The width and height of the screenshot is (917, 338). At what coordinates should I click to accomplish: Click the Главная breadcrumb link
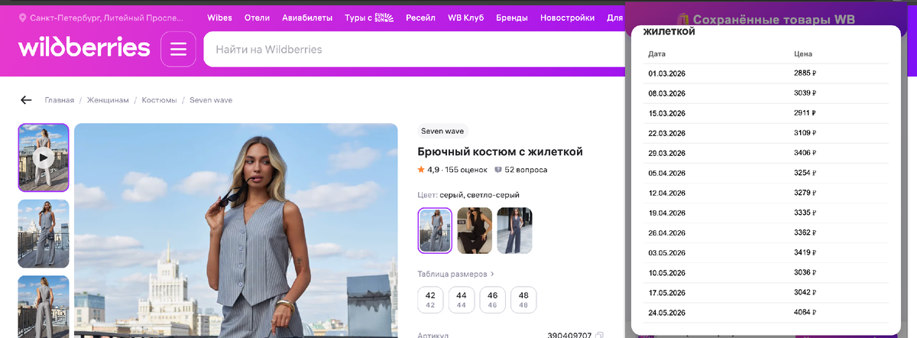tap(59, 100)
